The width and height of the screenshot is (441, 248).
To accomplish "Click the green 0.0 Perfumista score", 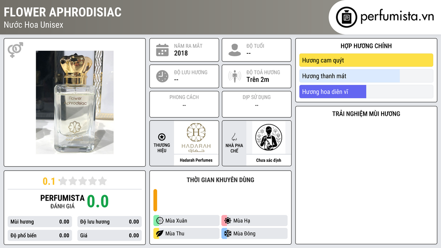I will click(x=98, y=201).
